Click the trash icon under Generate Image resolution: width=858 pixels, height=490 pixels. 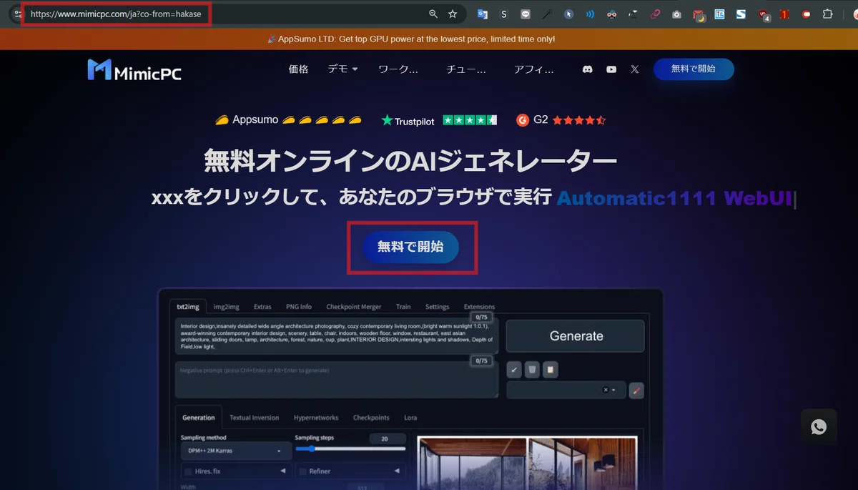(x=531, y=370)
